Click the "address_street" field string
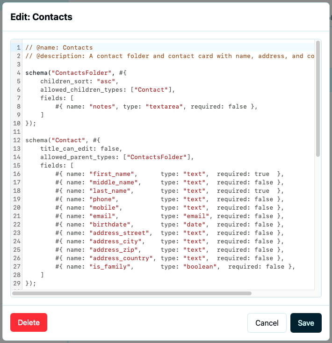The height and width of the screenshot is (343, 332). point(119,233)
